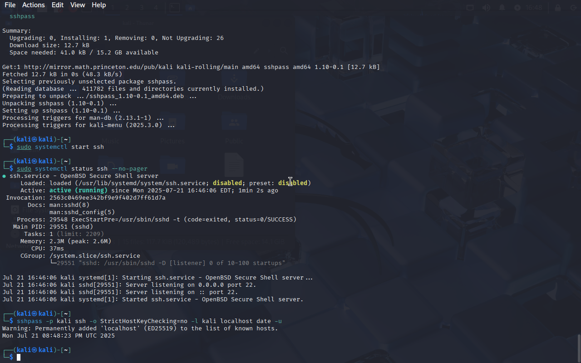This screenshot has height=363, width=581.
Task: Click the 'man:sshd(8)' docs entry
Action: point(69,205)
